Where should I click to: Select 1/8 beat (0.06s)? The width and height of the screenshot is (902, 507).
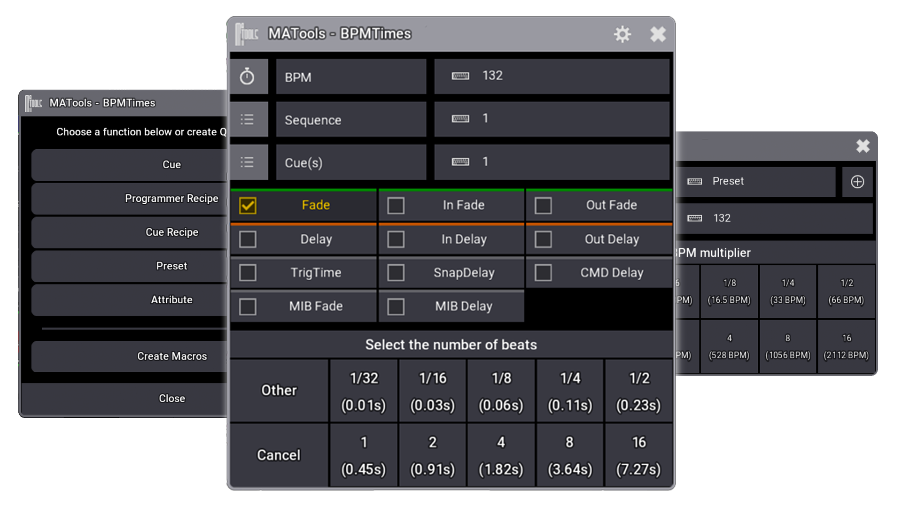click(501, 391)
